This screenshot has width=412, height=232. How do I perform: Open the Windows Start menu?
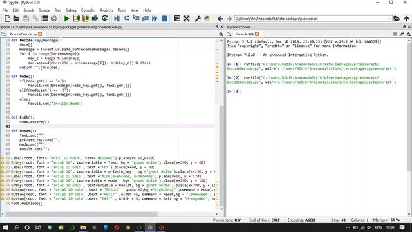click(x=5, y=227)
